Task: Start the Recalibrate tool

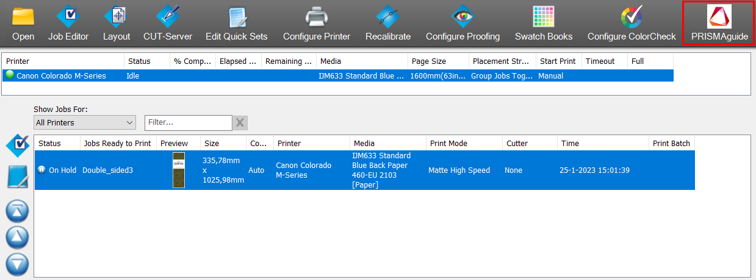Action: pyautogui.click(x=388, y=23)
